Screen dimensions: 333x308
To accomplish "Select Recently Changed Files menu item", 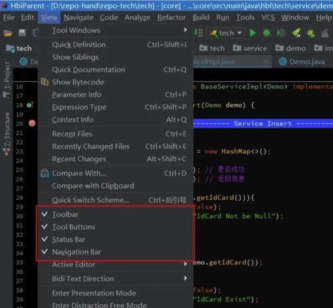I will click(x=115, y=147).
